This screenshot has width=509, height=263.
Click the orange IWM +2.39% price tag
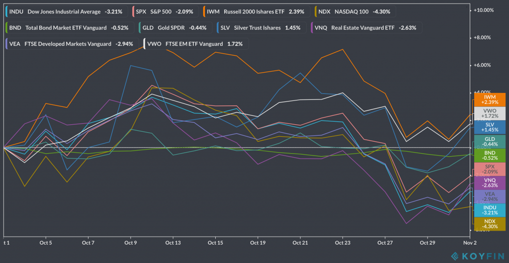[490, 100]
